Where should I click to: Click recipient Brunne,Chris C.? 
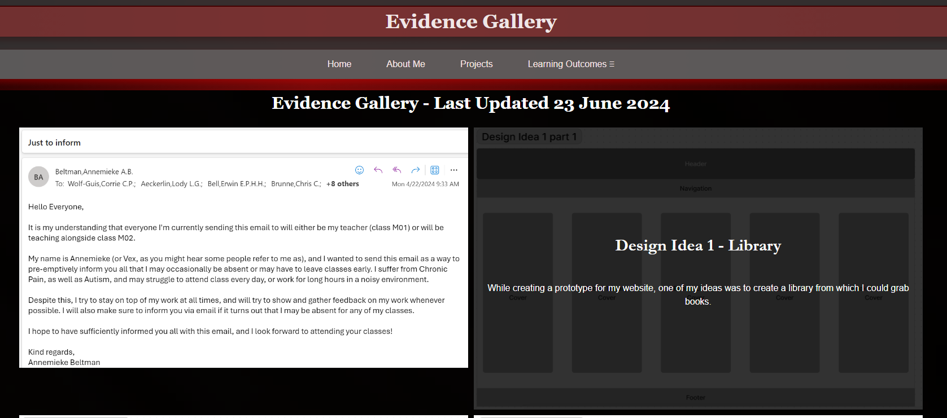pyautogui.click(x=296, y=184)
